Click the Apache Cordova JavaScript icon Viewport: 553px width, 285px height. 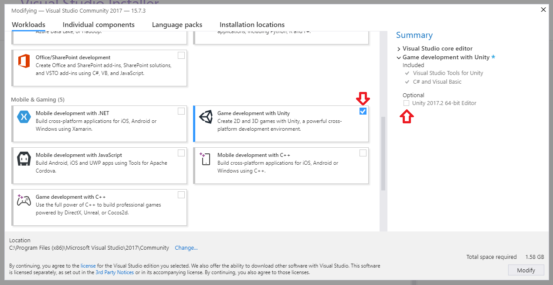click(24, 159)
